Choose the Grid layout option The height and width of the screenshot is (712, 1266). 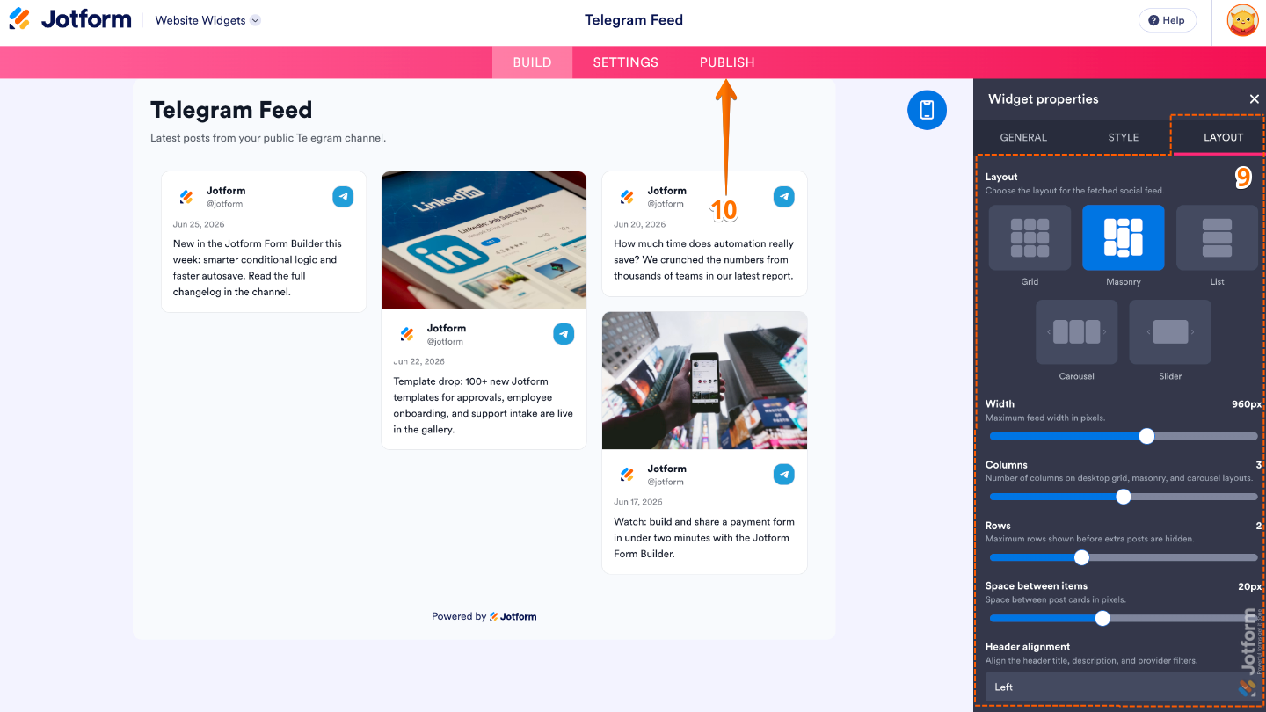click(1030, 237)
